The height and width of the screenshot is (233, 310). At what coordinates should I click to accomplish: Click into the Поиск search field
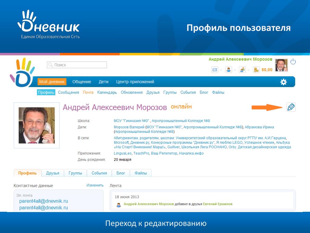[x=77, y=65]
